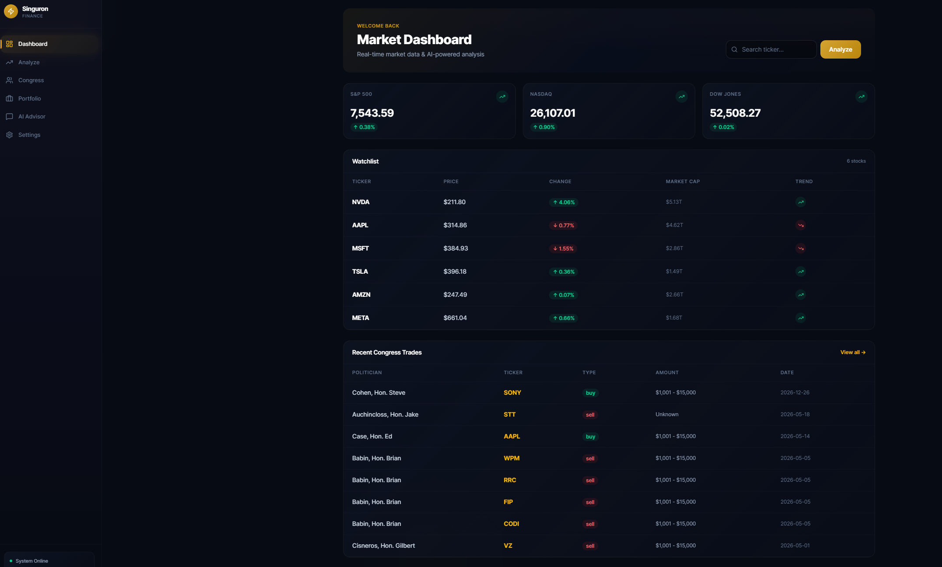Click the NASDAQ trend-up icon
Viewport: 942px width, 567px height.
pos(681,97)
